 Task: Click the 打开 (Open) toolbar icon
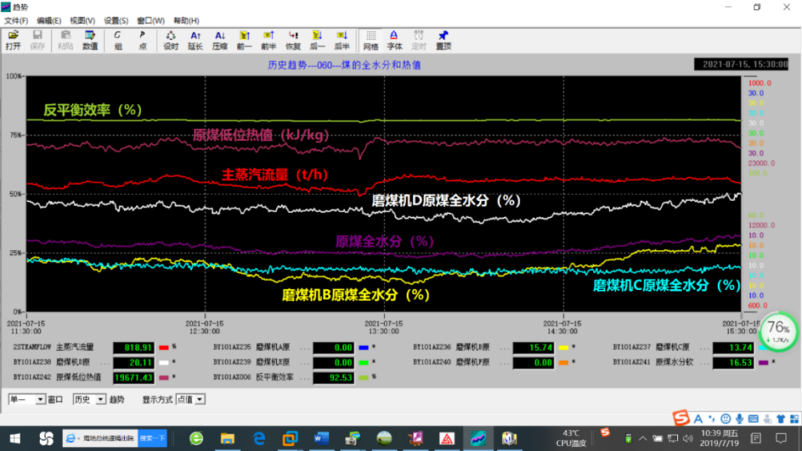(13, 40)
